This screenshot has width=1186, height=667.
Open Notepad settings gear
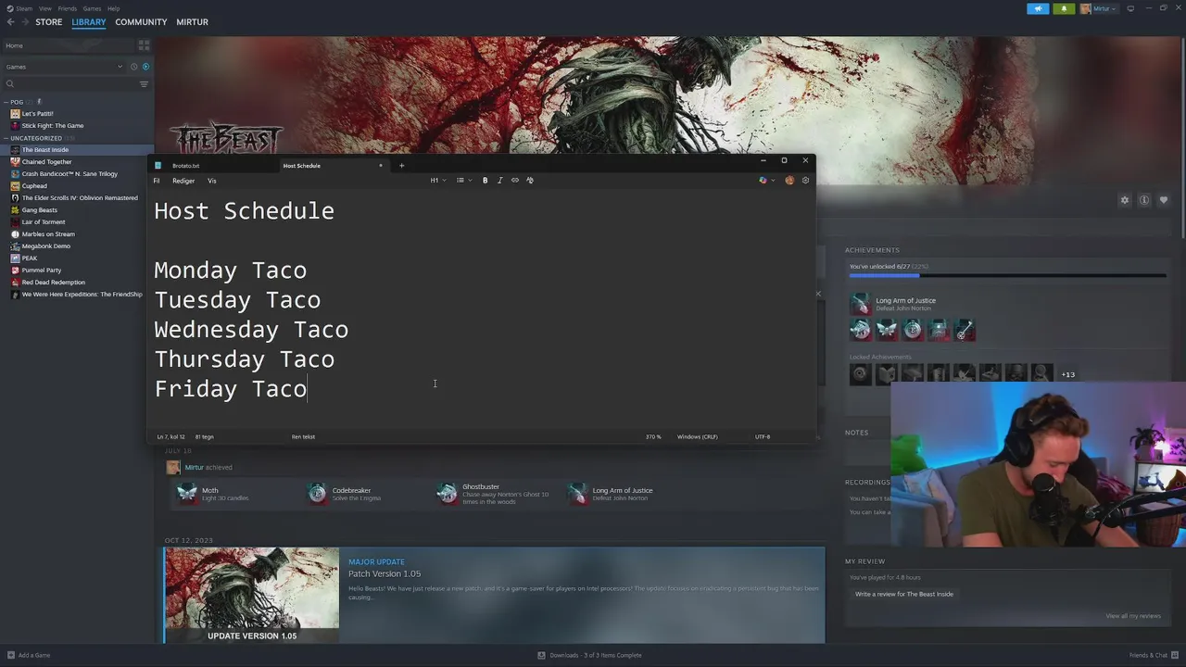(805, 181)
